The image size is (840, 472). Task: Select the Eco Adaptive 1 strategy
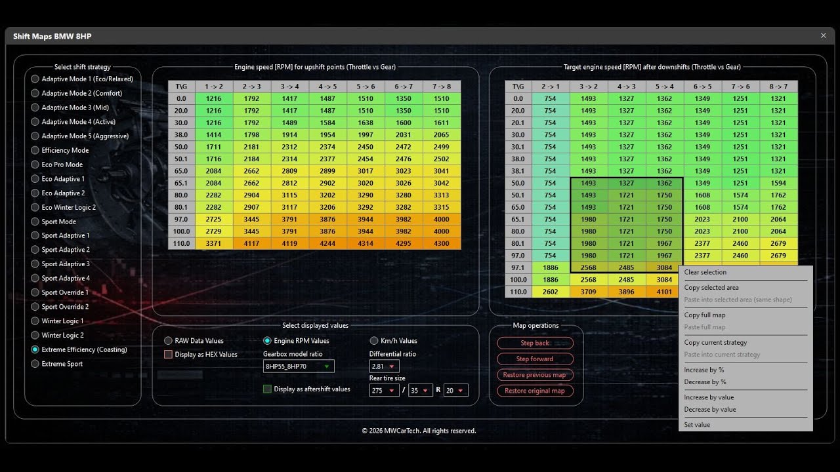[x=58, y=179]
